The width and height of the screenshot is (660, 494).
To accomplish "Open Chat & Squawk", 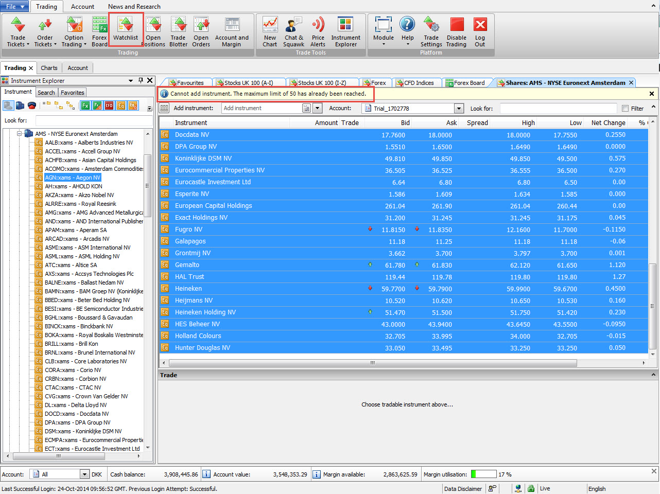I will point(294,32).
